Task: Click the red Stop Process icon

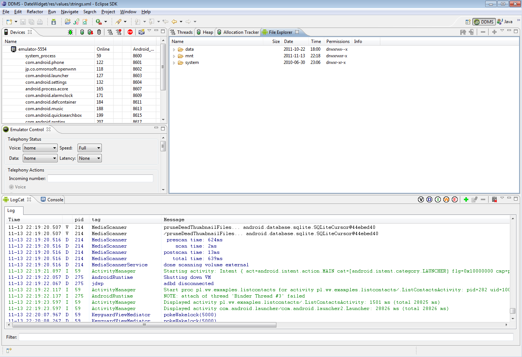Action: [130, 32]
